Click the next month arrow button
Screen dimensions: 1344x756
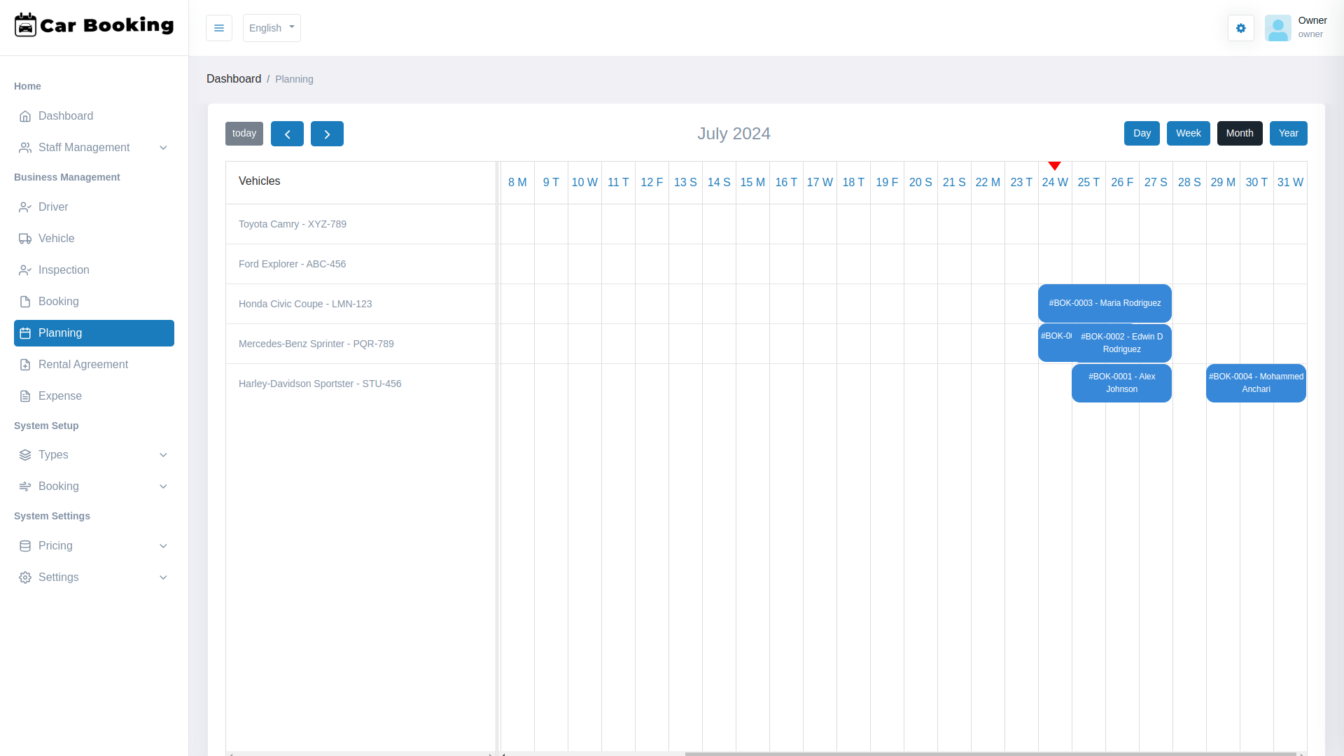[327, 134]
